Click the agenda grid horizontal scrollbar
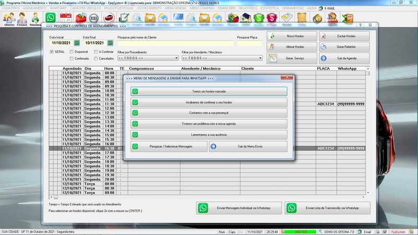This screenshot has width=418, height=235. [207, 197]
